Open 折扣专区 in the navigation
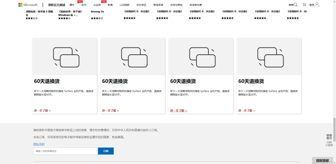Image resolution: width=336 pixels, height=164 pixels. click(x=142, y=5)
